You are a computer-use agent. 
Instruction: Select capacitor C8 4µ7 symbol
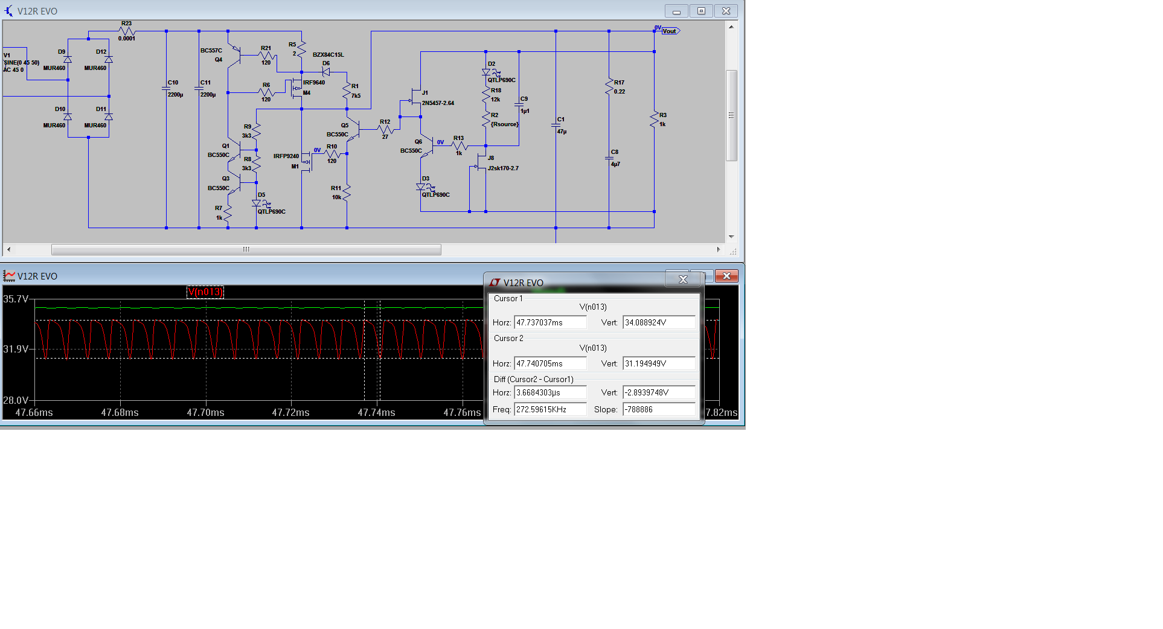click(x=609, y=158)
